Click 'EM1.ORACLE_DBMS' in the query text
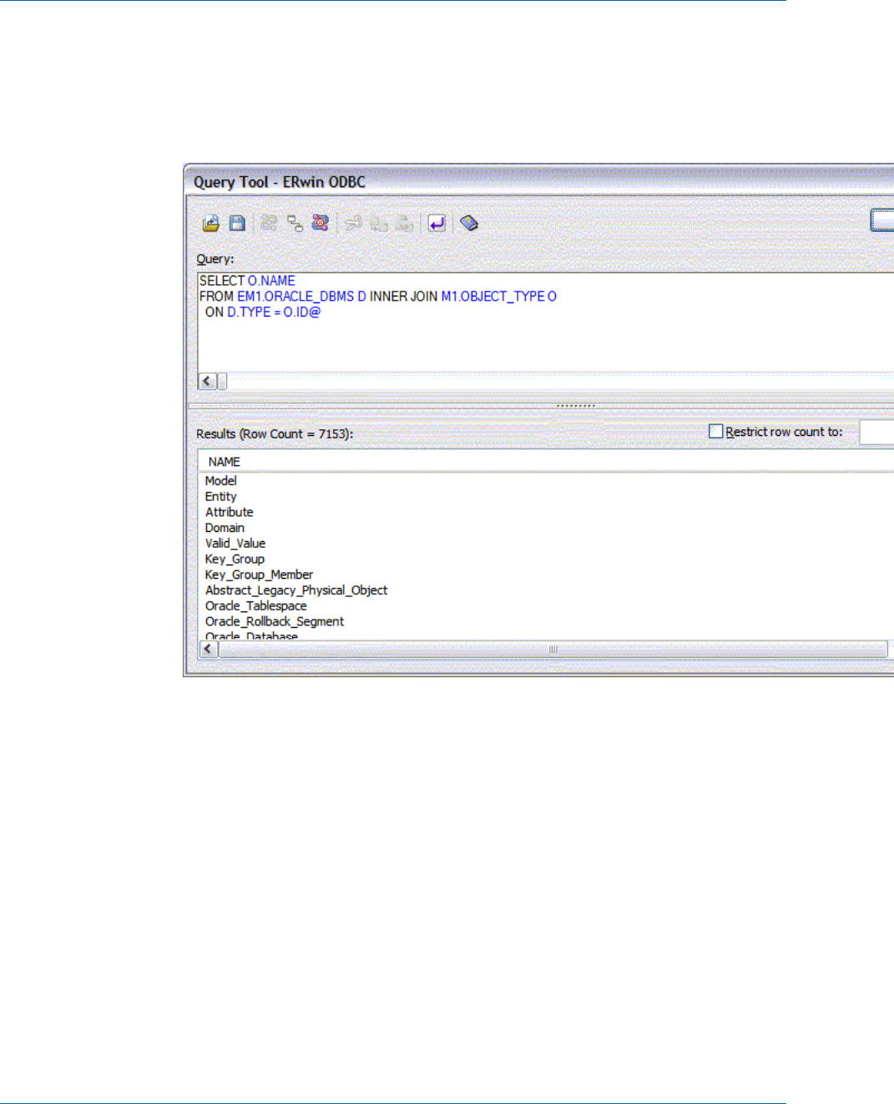Image resolution: width=894 pixels, height=1104 pixels. [295, 296]
